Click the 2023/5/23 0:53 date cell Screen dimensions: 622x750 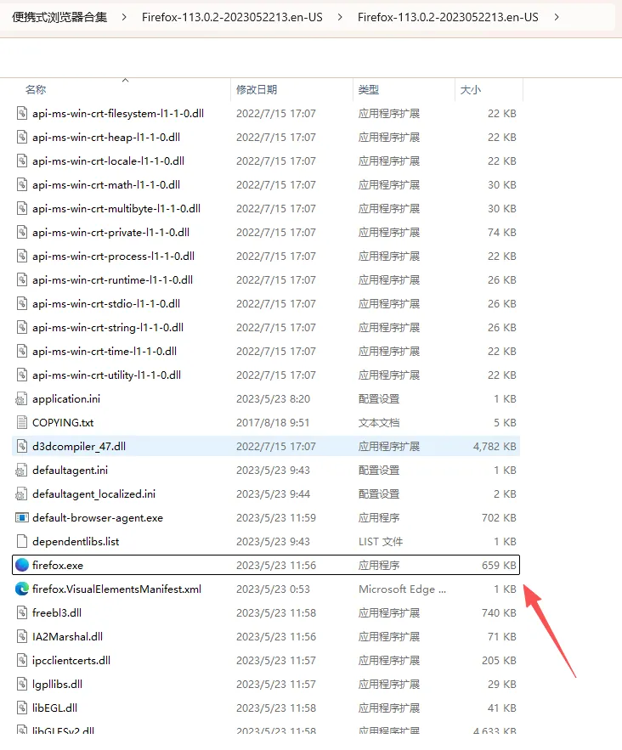(x=273, y=589)
